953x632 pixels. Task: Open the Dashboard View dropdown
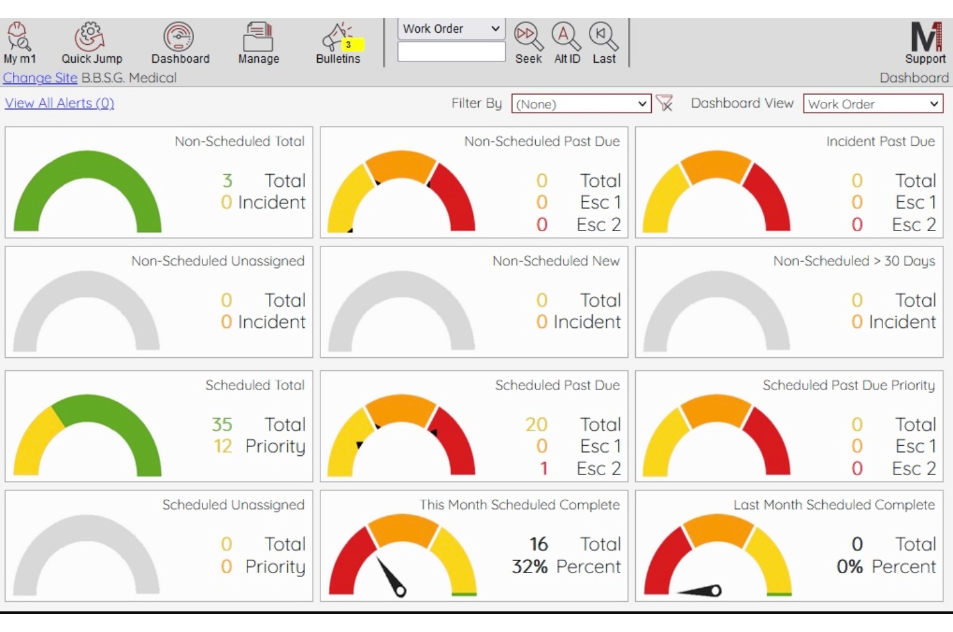[x=873, y=104]
